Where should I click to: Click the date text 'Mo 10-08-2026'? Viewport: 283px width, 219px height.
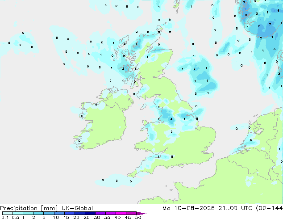pyautogui.click(x=188, y=208)
